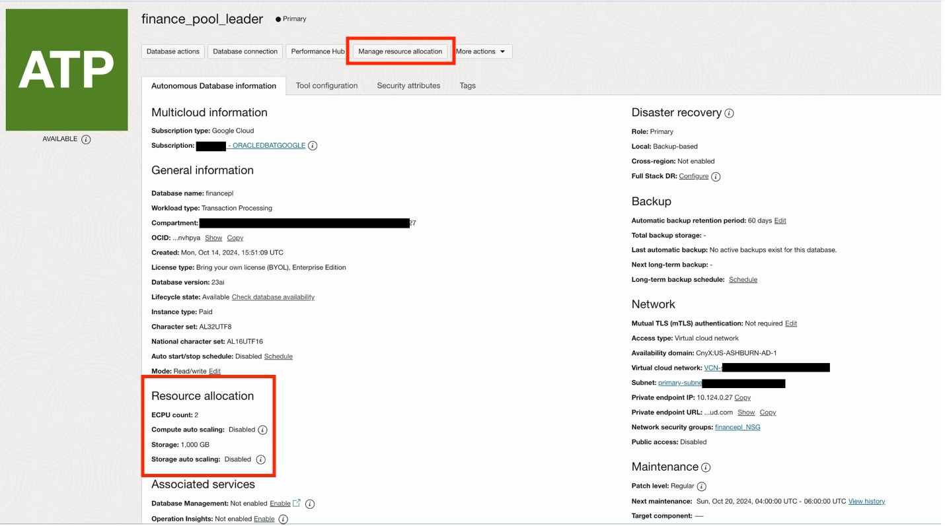Copy the private endpoint URL
Viewport: 945px width, 526px height.
[768, 412]
